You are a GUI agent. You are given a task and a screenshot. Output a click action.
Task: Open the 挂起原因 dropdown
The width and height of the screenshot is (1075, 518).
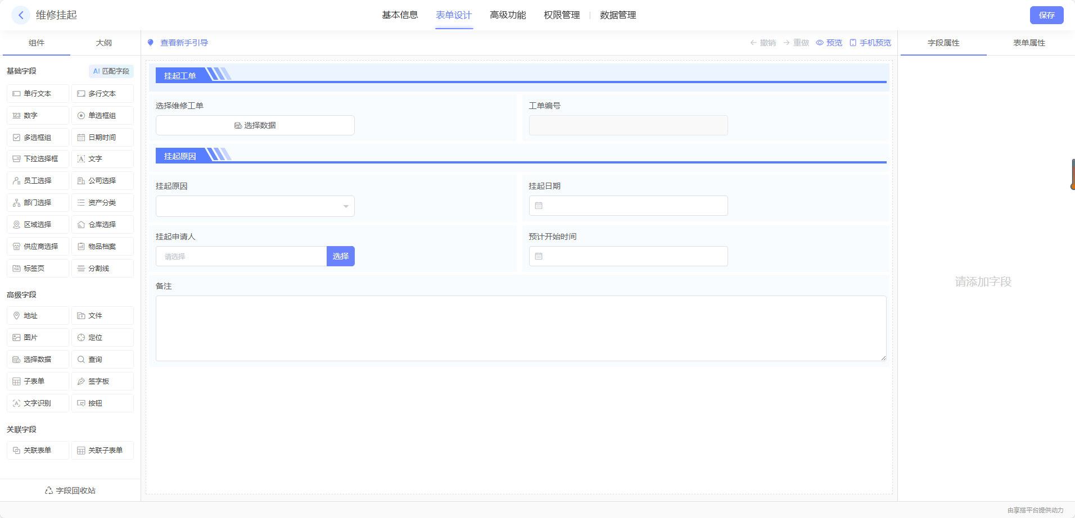tap(255, 206)
